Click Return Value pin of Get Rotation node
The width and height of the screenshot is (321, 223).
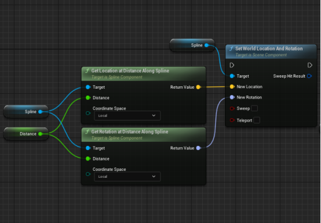point(198,148)
